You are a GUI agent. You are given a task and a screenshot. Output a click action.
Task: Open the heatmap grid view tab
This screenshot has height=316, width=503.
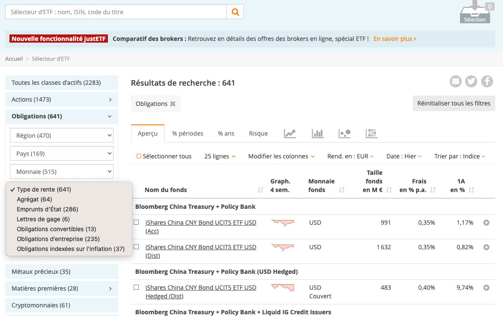click(371, 133)
